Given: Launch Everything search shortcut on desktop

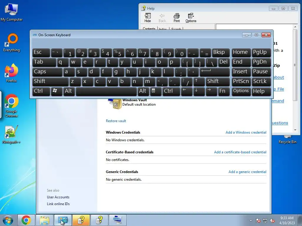Looking at the screenshot, I should click(12, 43).
